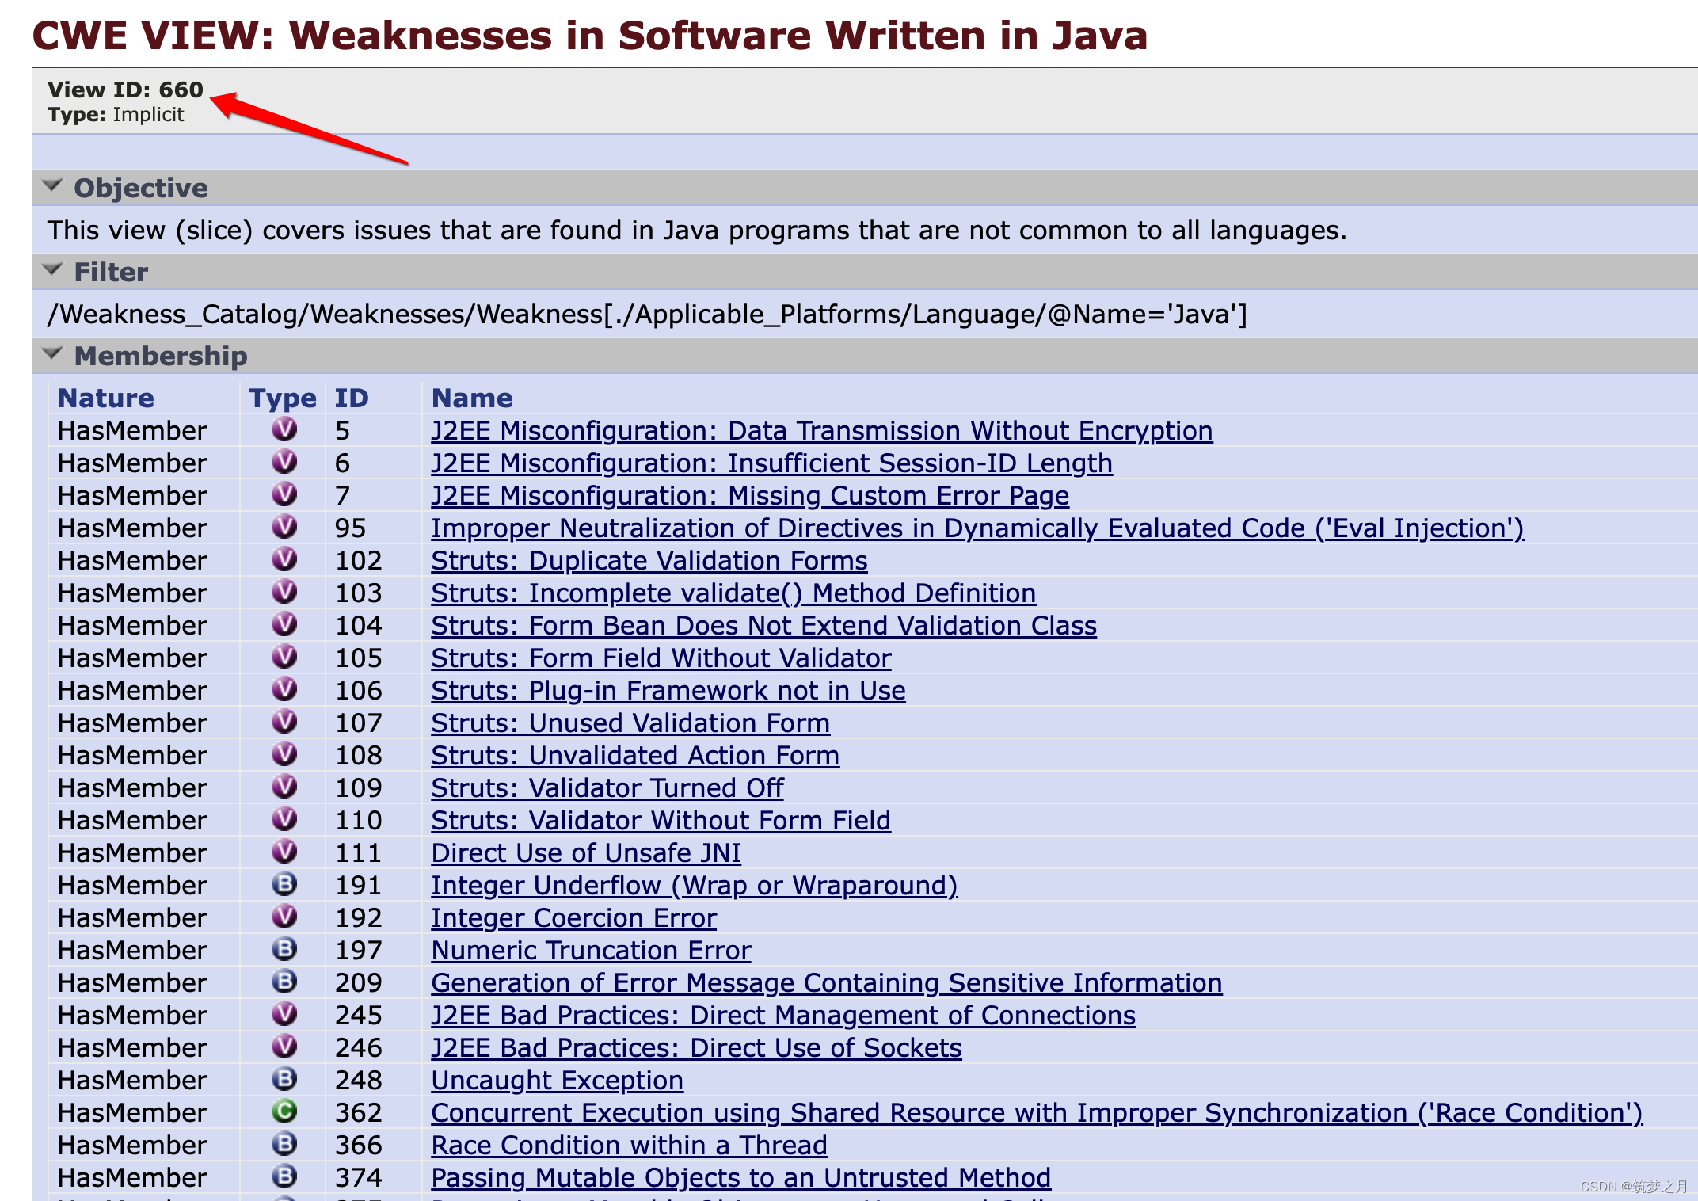Click the Base icon next to ID 191
The height and width of the screenshot is (1201, 1698).
pos(284,884)
